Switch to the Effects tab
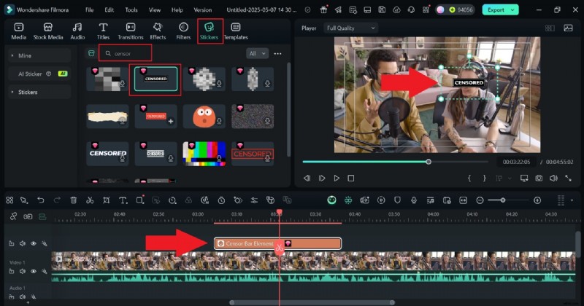 (x=158, y=31)
